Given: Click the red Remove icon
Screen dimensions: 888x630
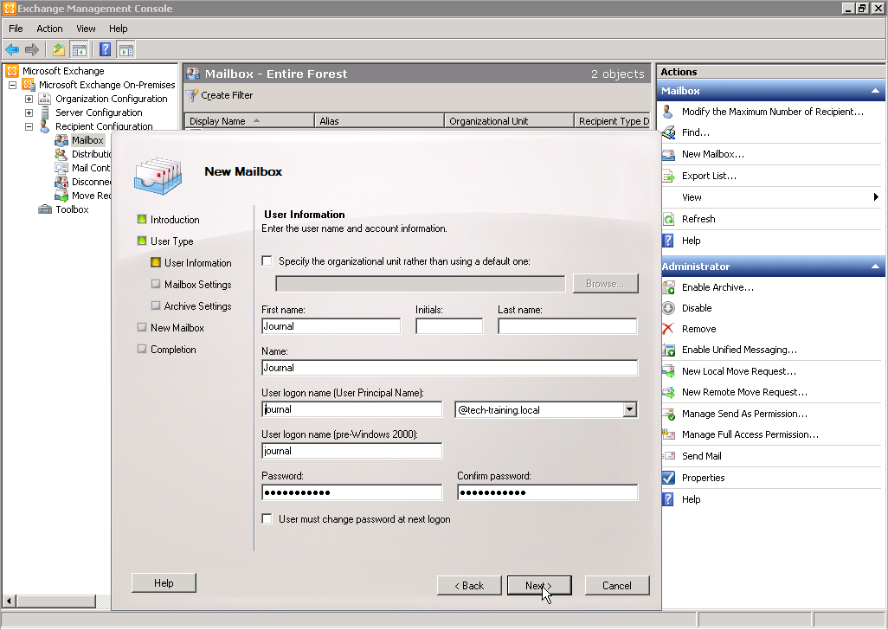Looking at the screenshot, I should click(x=668, y=329).
